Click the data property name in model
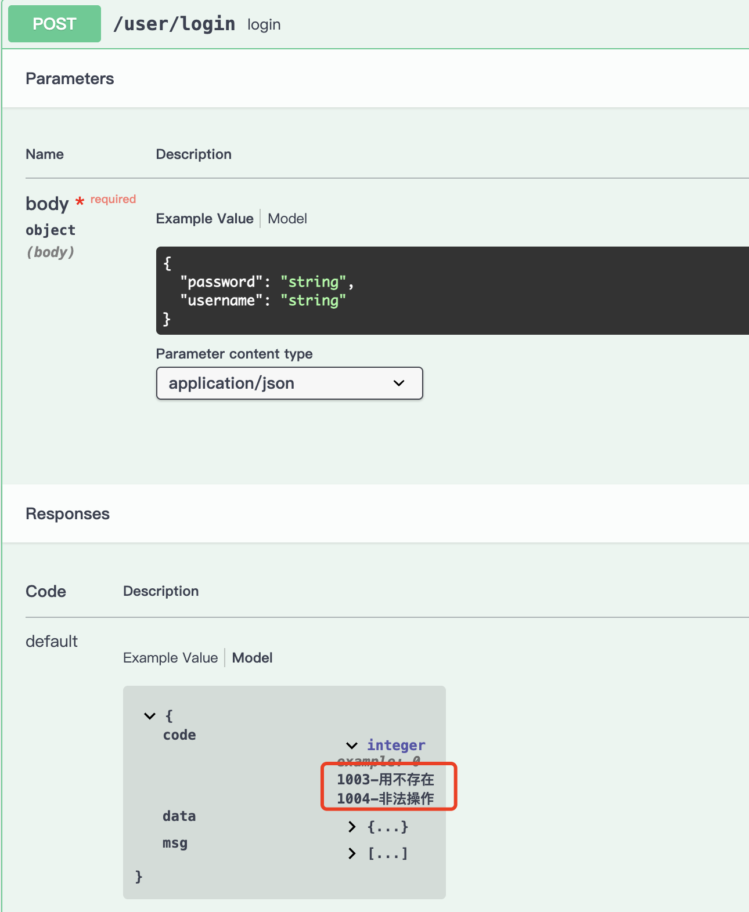The width and height of the screenshot is (749, 912). [179, 816]
